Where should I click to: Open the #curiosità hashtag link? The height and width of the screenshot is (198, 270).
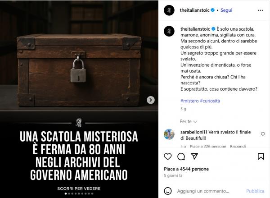[210, 101]
